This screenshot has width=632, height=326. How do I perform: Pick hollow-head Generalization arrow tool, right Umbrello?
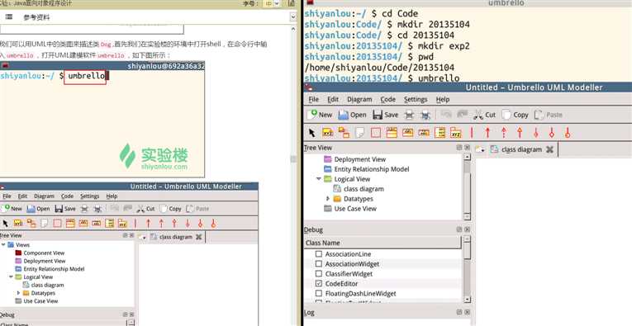click(520, 132)
